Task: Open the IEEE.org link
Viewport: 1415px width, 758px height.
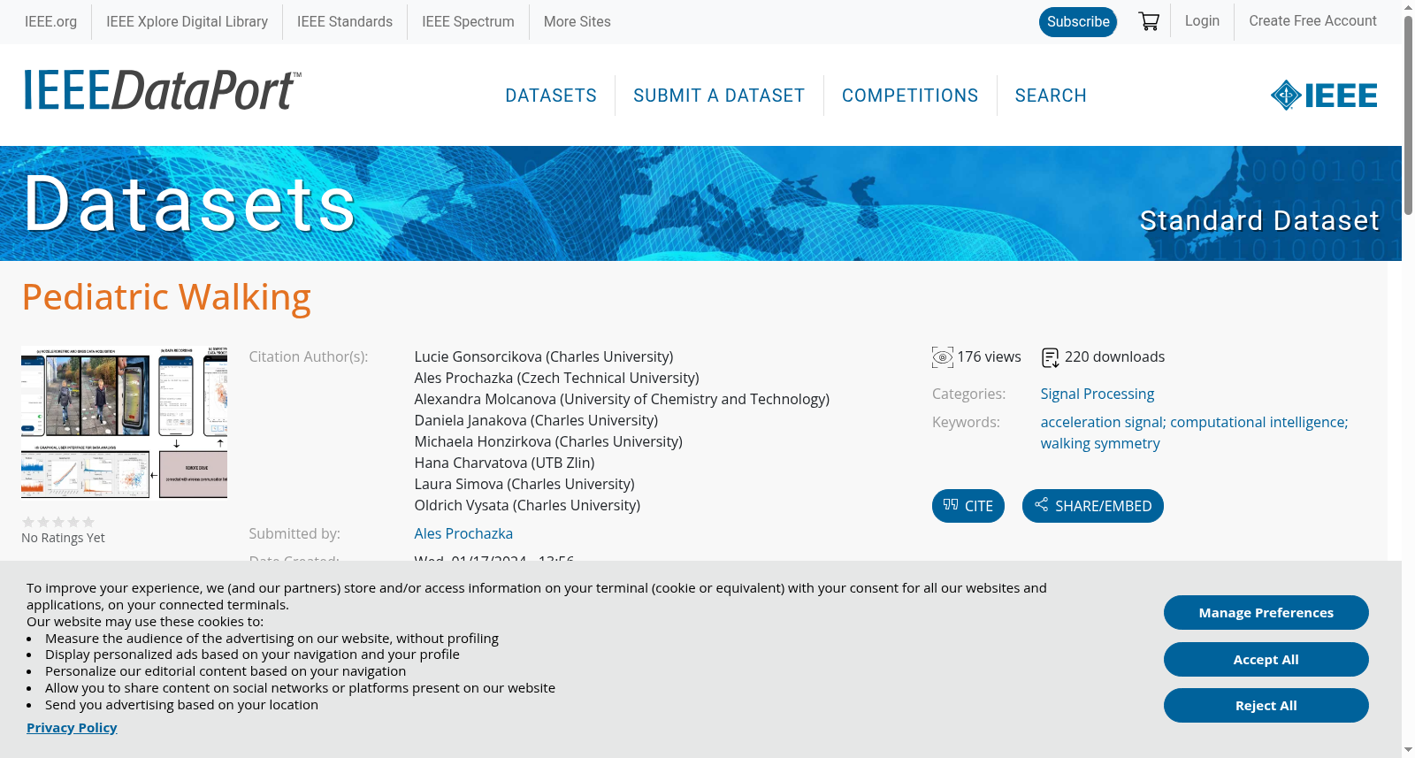Action: coord(50,21)
